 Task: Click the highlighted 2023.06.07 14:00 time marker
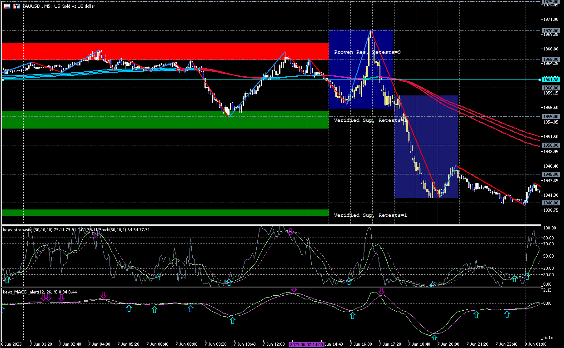[x=307, y=345]
